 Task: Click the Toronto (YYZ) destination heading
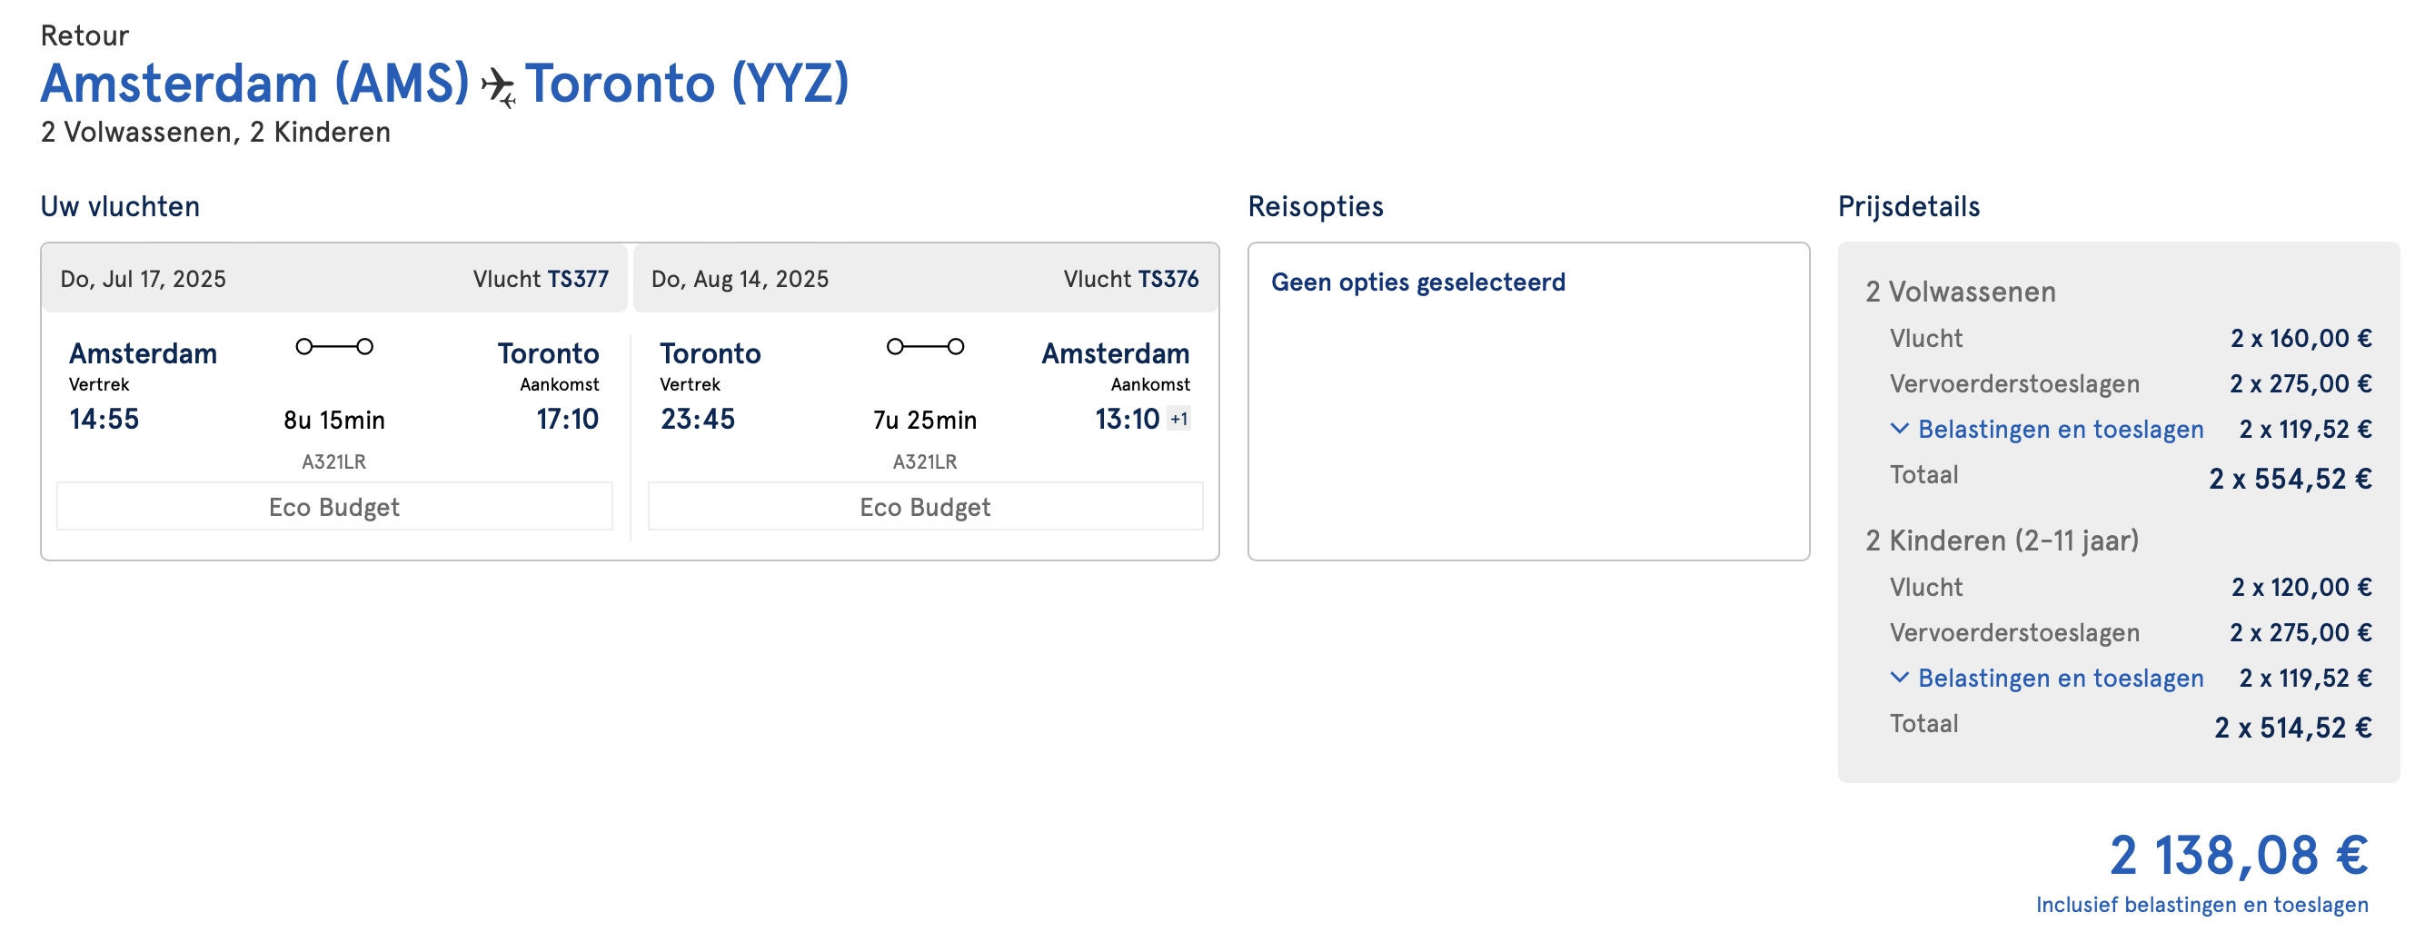point(686,84)
